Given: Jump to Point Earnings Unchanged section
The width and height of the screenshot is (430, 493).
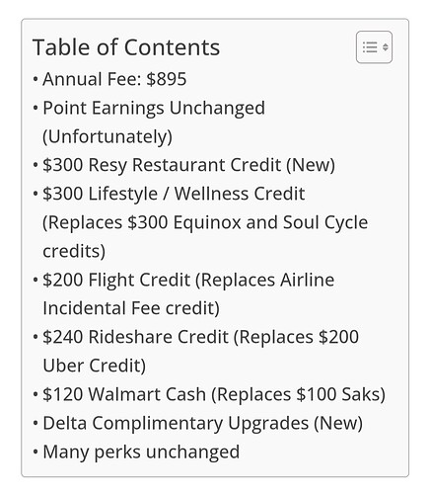Looking at the screenshot, I should pyautogui.click(x=154, y=108).
